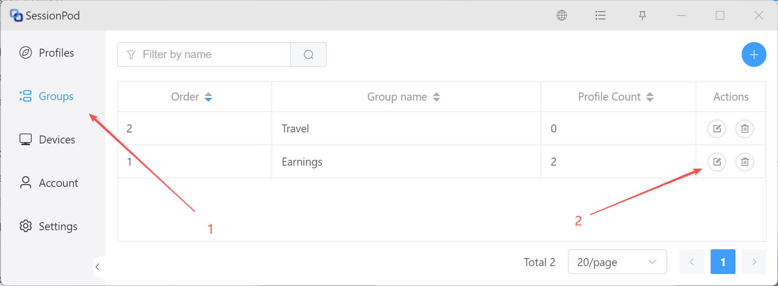Pin the window with the pin icon

coord(642,15)
